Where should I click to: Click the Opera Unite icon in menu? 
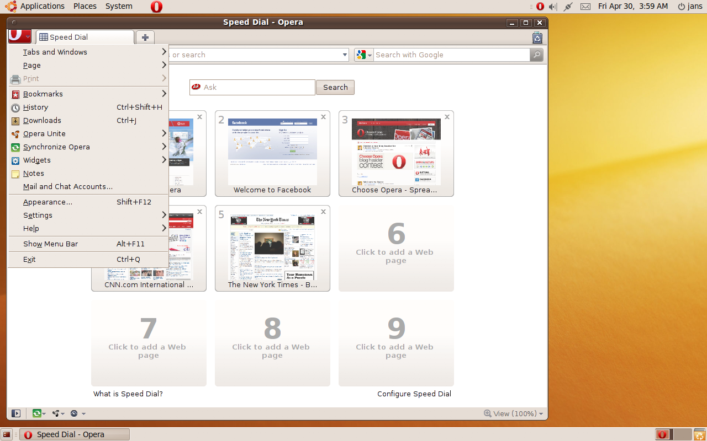coord(15,134)
